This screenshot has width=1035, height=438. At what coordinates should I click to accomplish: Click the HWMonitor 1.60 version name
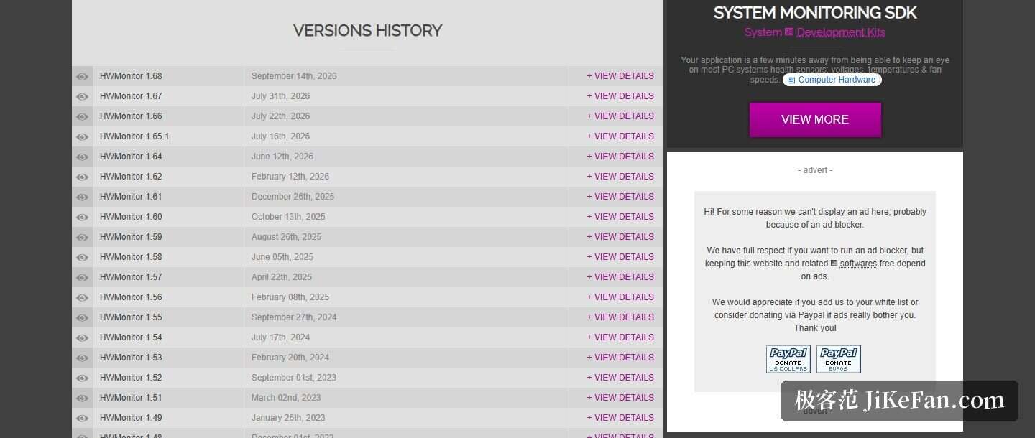pos(131,217)
